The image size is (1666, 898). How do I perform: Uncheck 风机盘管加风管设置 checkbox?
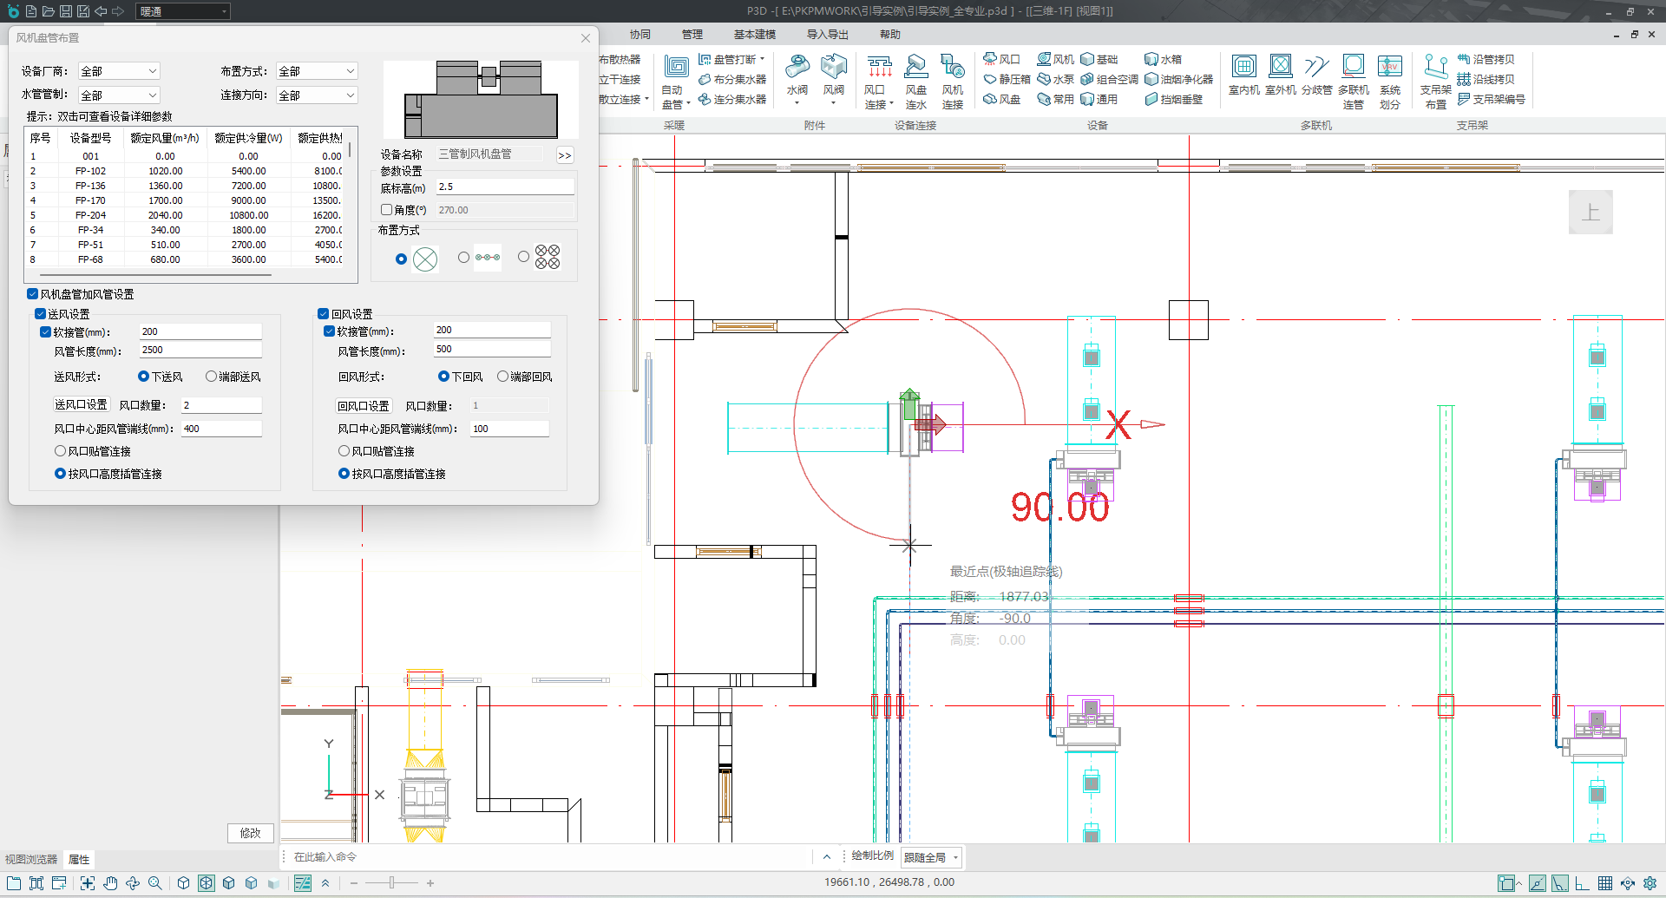coord(33,294)
